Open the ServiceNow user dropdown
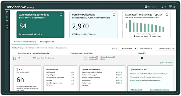The image size is (181, 96). coord(153,7)
